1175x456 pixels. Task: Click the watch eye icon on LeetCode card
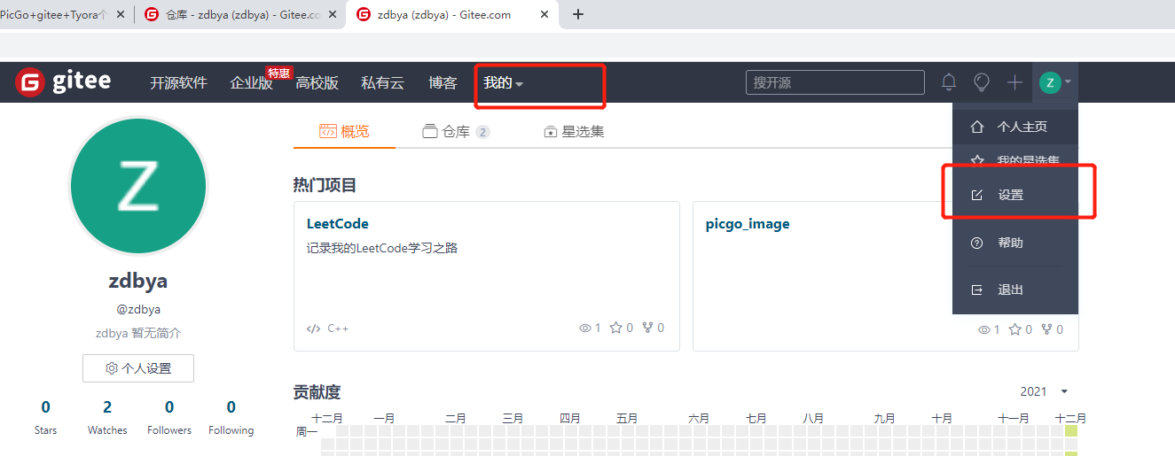tap(585, 328)
